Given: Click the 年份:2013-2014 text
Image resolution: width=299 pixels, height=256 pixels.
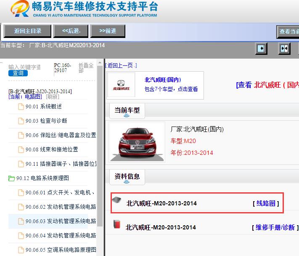Looking at the screenshot, I should point(192,153).
